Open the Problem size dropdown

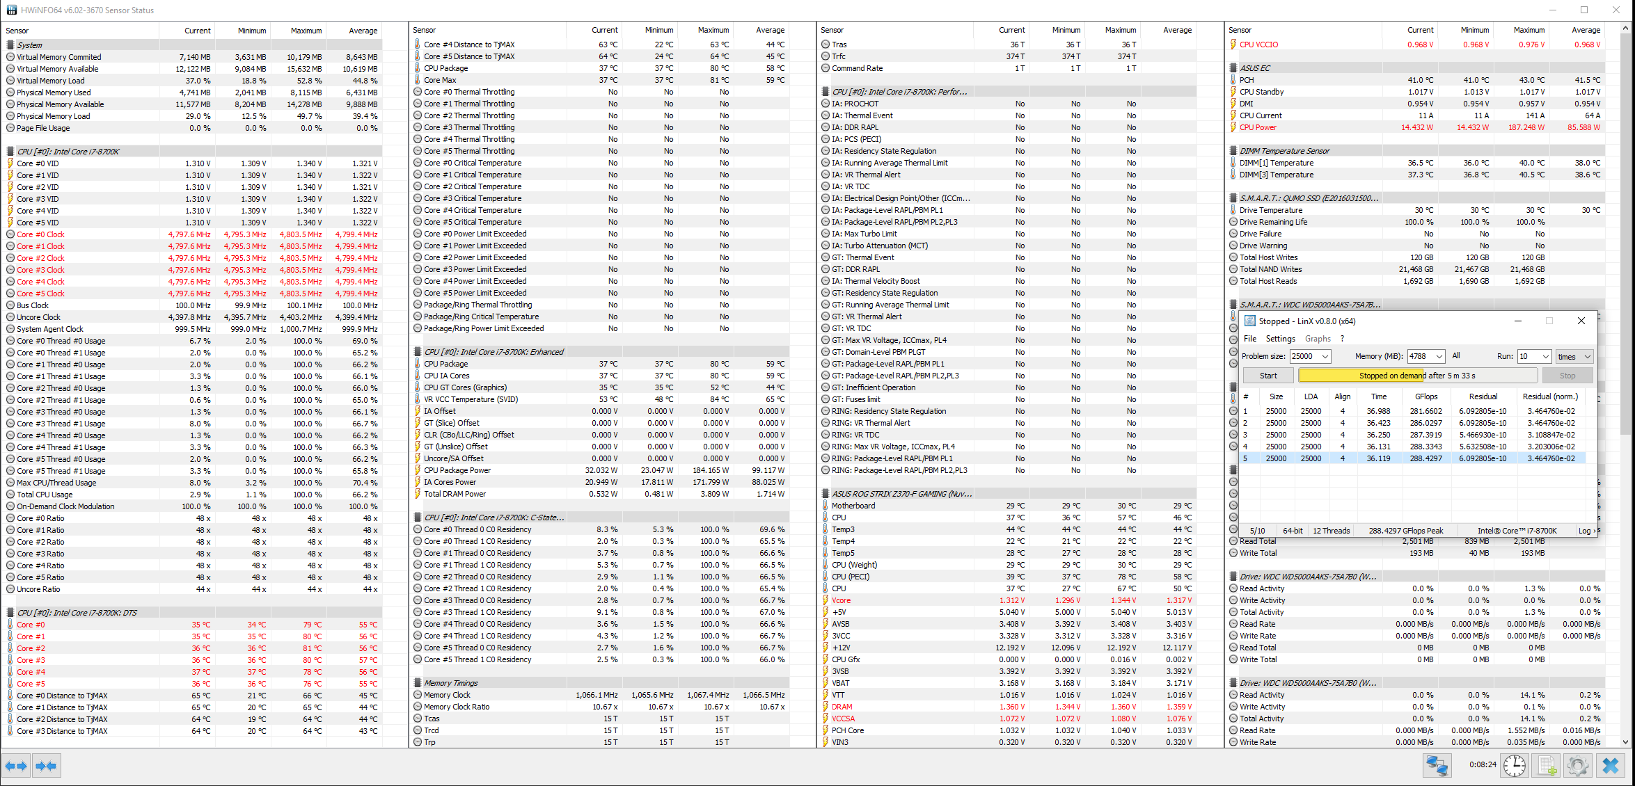1325,356
